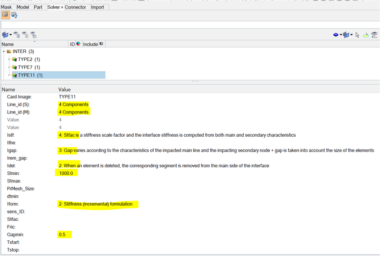Click the Include column header
The image size is (380, 256).
click(90, 44)
